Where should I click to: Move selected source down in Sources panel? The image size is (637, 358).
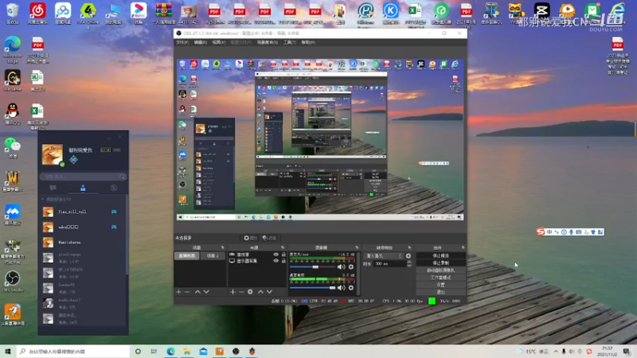[x=269, y=292]
